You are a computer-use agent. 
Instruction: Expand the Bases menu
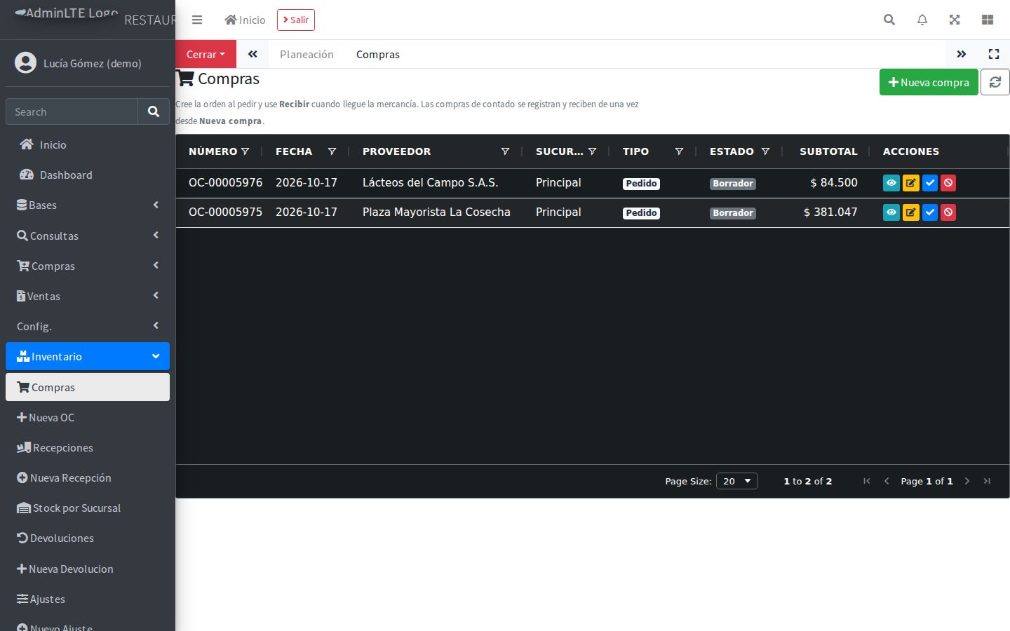click(88, 205)
